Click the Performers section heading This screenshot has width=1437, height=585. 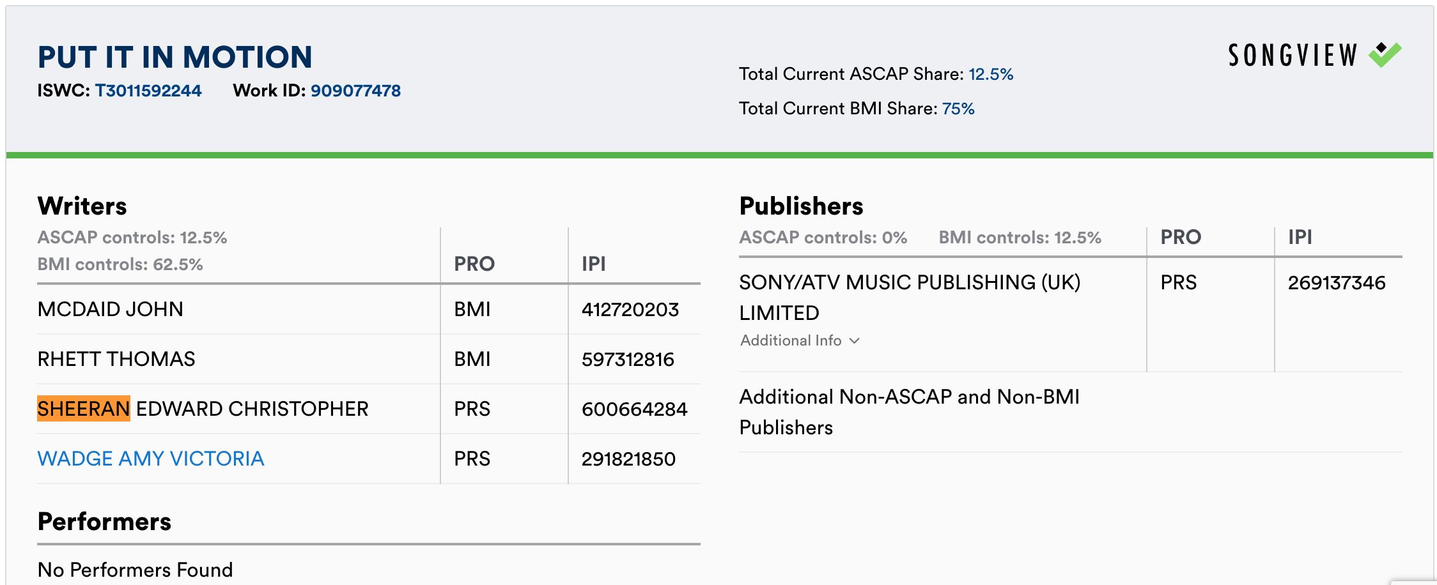[x=104, y=522]
